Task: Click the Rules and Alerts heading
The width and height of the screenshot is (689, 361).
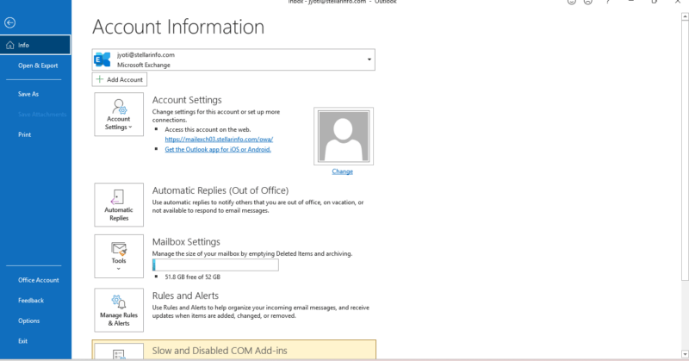Action: tap(185, 296)
